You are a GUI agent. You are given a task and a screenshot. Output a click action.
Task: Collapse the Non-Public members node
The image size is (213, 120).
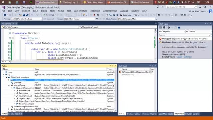coord(6,77)
